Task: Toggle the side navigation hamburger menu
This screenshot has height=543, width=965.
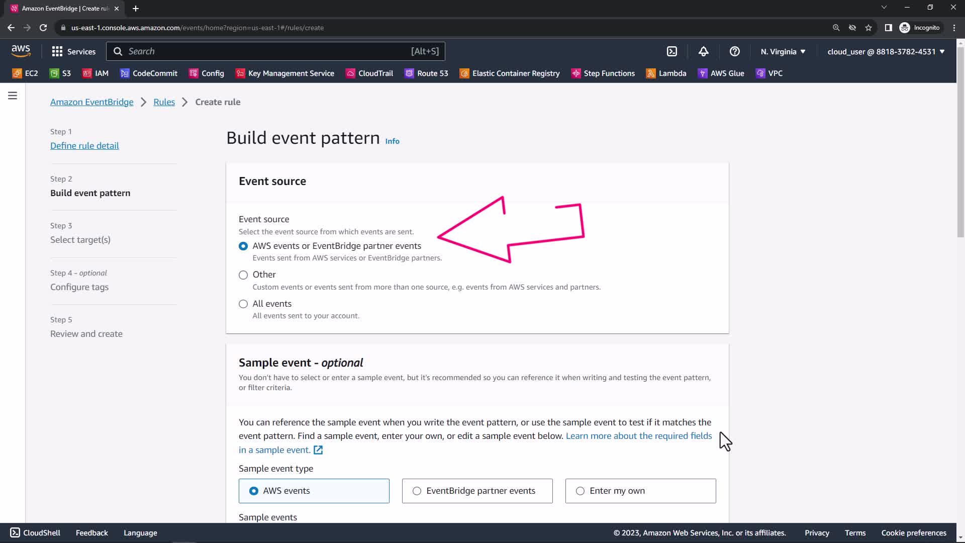Action: click(13, 96)
